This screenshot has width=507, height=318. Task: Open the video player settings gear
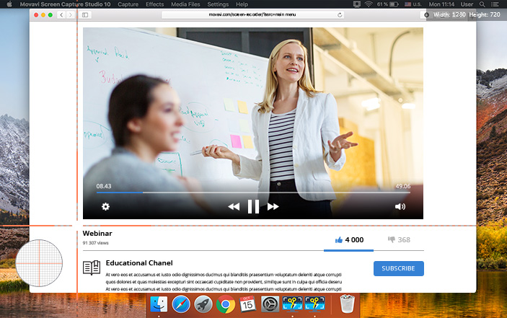click(105, 206)
